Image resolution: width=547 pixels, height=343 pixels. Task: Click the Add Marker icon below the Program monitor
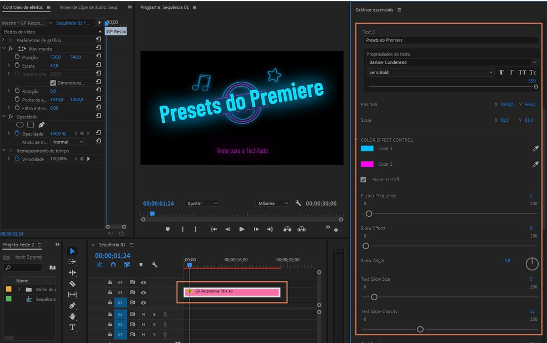click(x=168, y=229)
